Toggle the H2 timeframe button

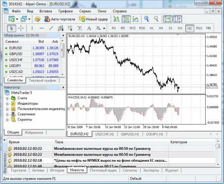click(189, 28)
